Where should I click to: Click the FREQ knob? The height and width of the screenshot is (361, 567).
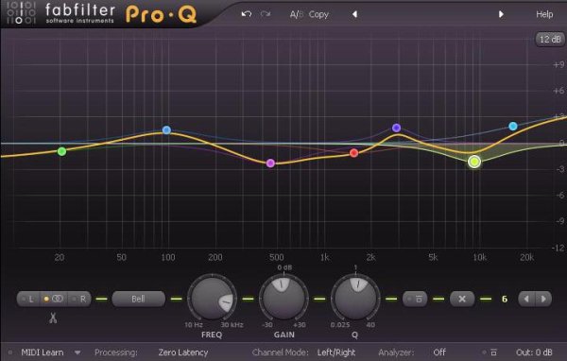pos(212,299)
